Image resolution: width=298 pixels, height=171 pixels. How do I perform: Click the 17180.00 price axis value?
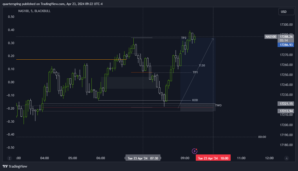tap(286, 145)
